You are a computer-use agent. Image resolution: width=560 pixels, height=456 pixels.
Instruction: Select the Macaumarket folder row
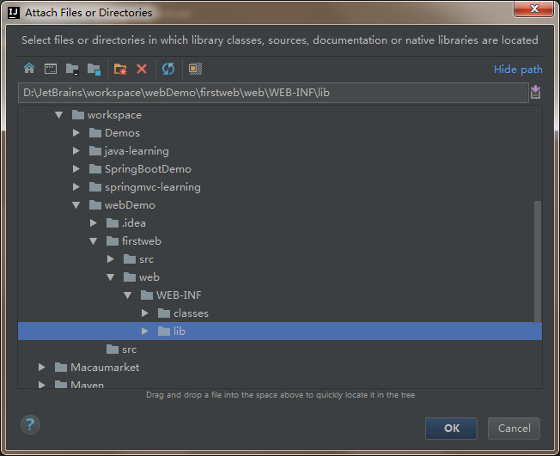[x=280, y=367]
